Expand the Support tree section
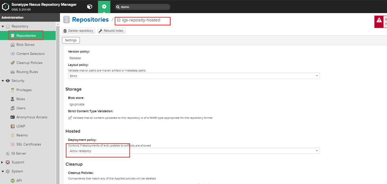387x184 pixels. pyautogui.click(x=3, y=162)
